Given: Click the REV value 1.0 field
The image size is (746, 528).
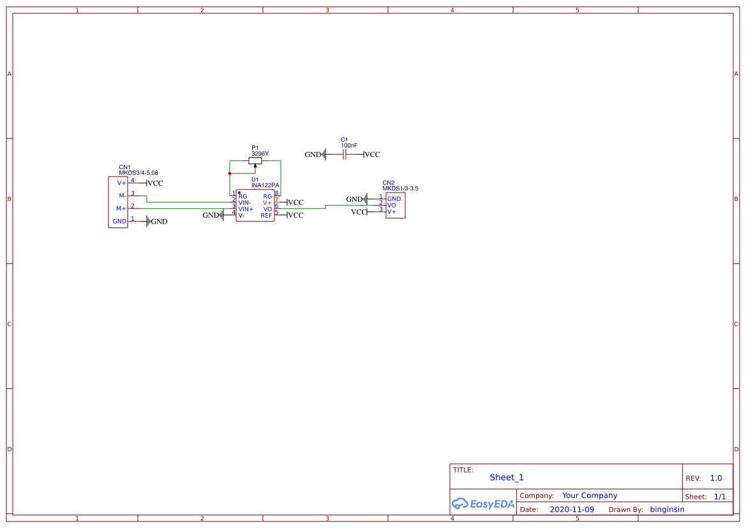Looking at the screenshot, I should click(x=715, y=478).
